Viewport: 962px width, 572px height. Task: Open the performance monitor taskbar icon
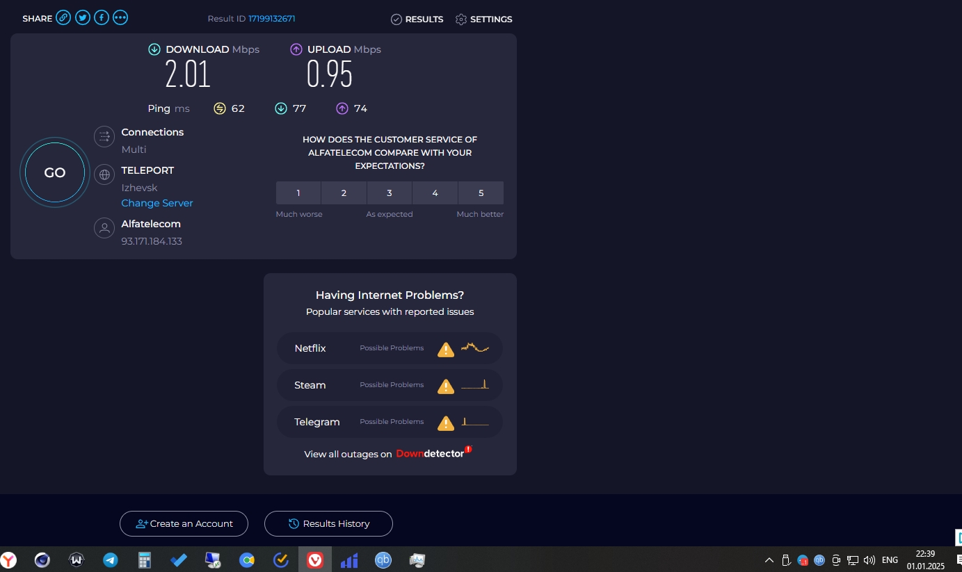point(417,559)
